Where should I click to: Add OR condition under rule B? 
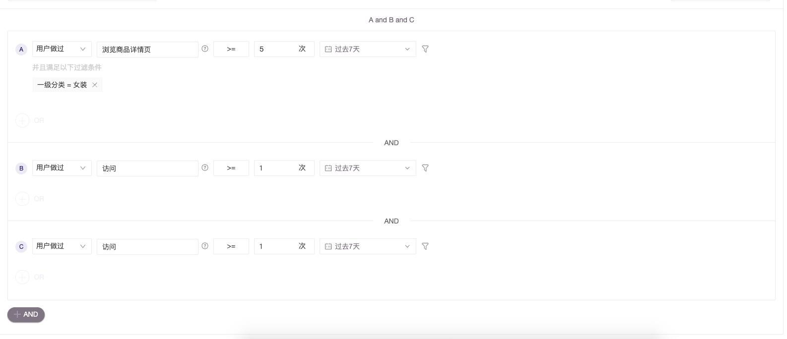[x=22, y=199]
